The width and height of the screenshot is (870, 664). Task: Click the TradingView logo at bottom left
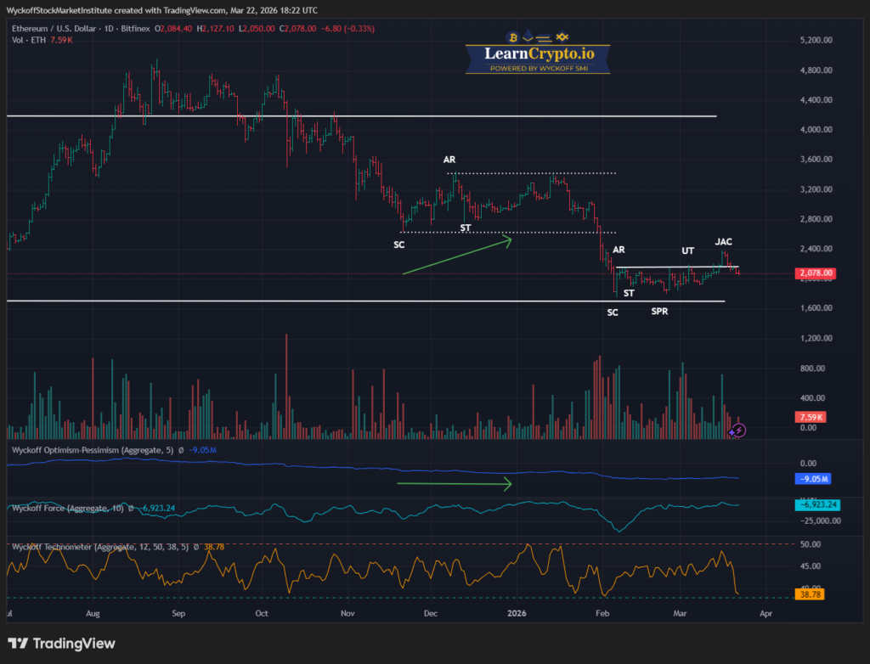tap(61, 644)
